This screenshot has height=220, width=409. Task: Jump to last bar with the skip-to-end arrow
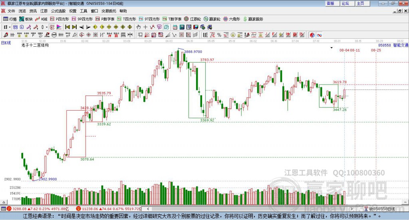point(74,27)
